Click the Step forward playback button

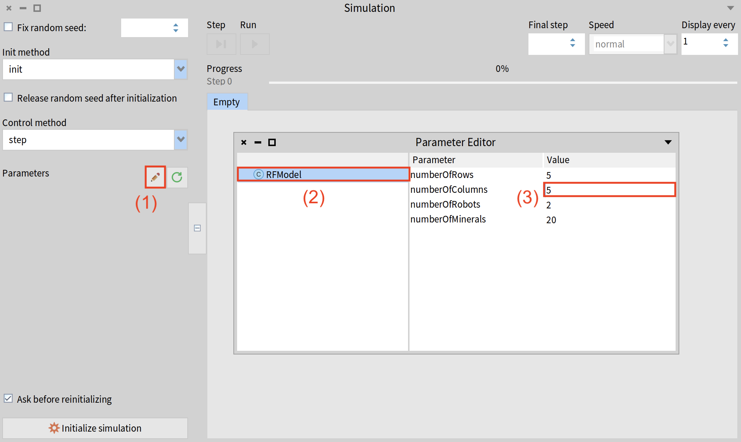pos(221,44)
